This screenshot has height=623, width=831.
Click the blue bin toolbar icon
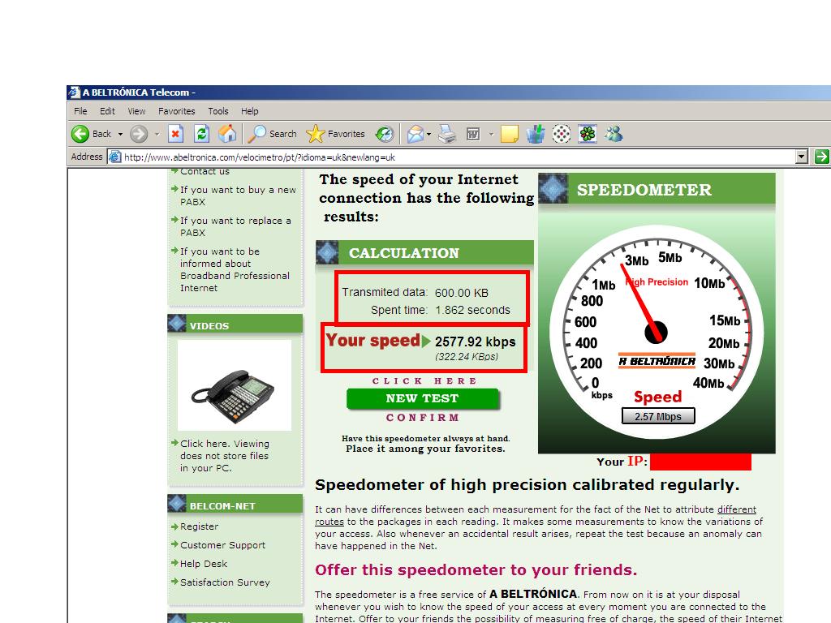tap(536, 134)
